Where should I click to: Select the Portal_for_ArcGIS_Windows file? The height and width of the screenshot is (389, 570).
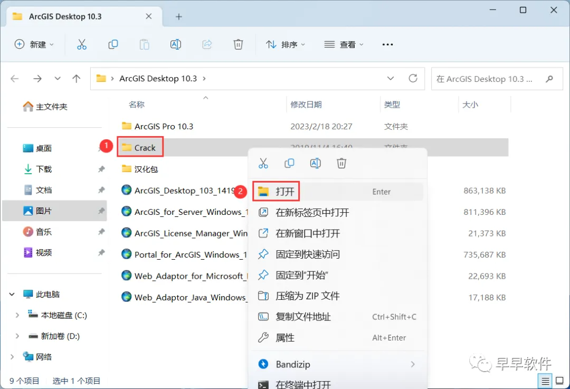(185, 254)
